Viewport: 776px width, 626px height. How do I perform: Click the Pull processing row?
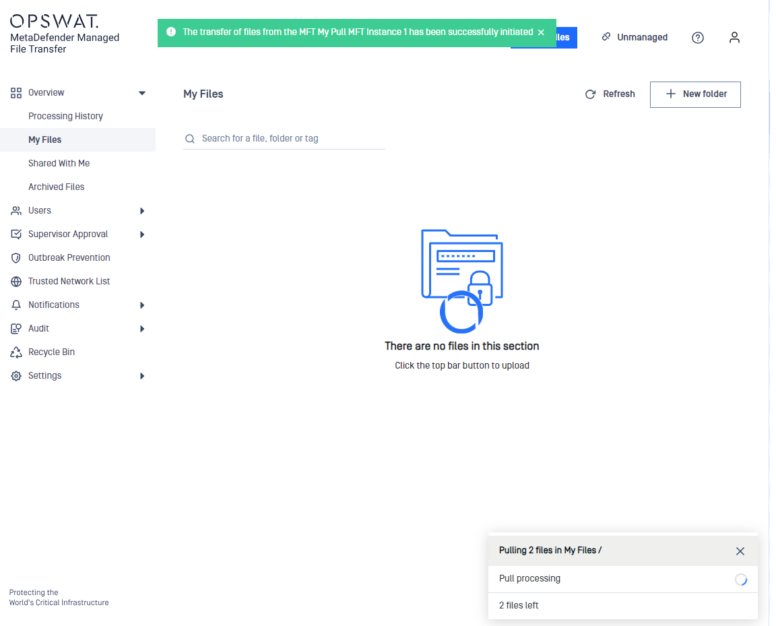(622, 579)
